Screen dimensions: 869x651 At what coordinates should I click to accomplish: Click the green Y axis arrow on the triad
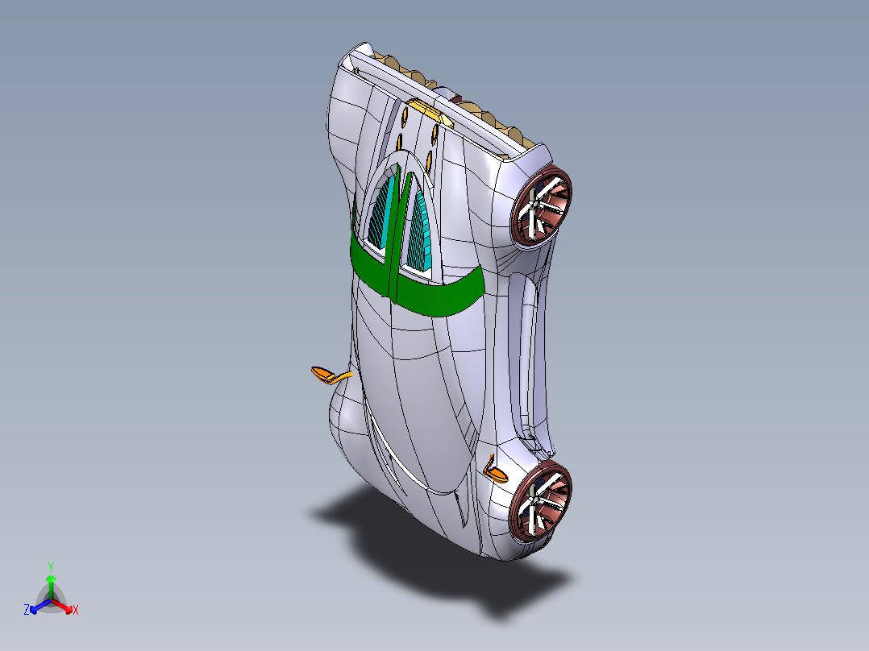51,578
